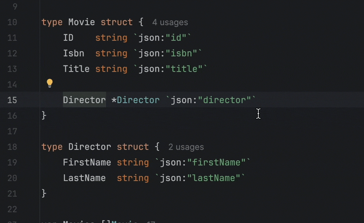Place cursor on the Title field name
Image resolution: width=364 pixels, height=223 pixels.
point(76,69)
